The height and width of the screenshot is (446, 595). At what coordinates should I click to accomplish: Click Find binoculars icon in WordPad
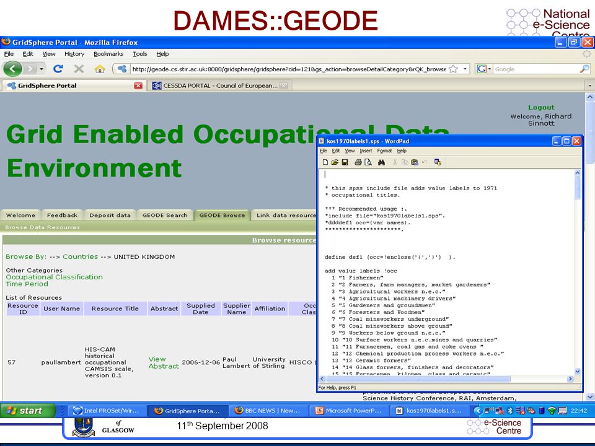[x=381, y=162]
